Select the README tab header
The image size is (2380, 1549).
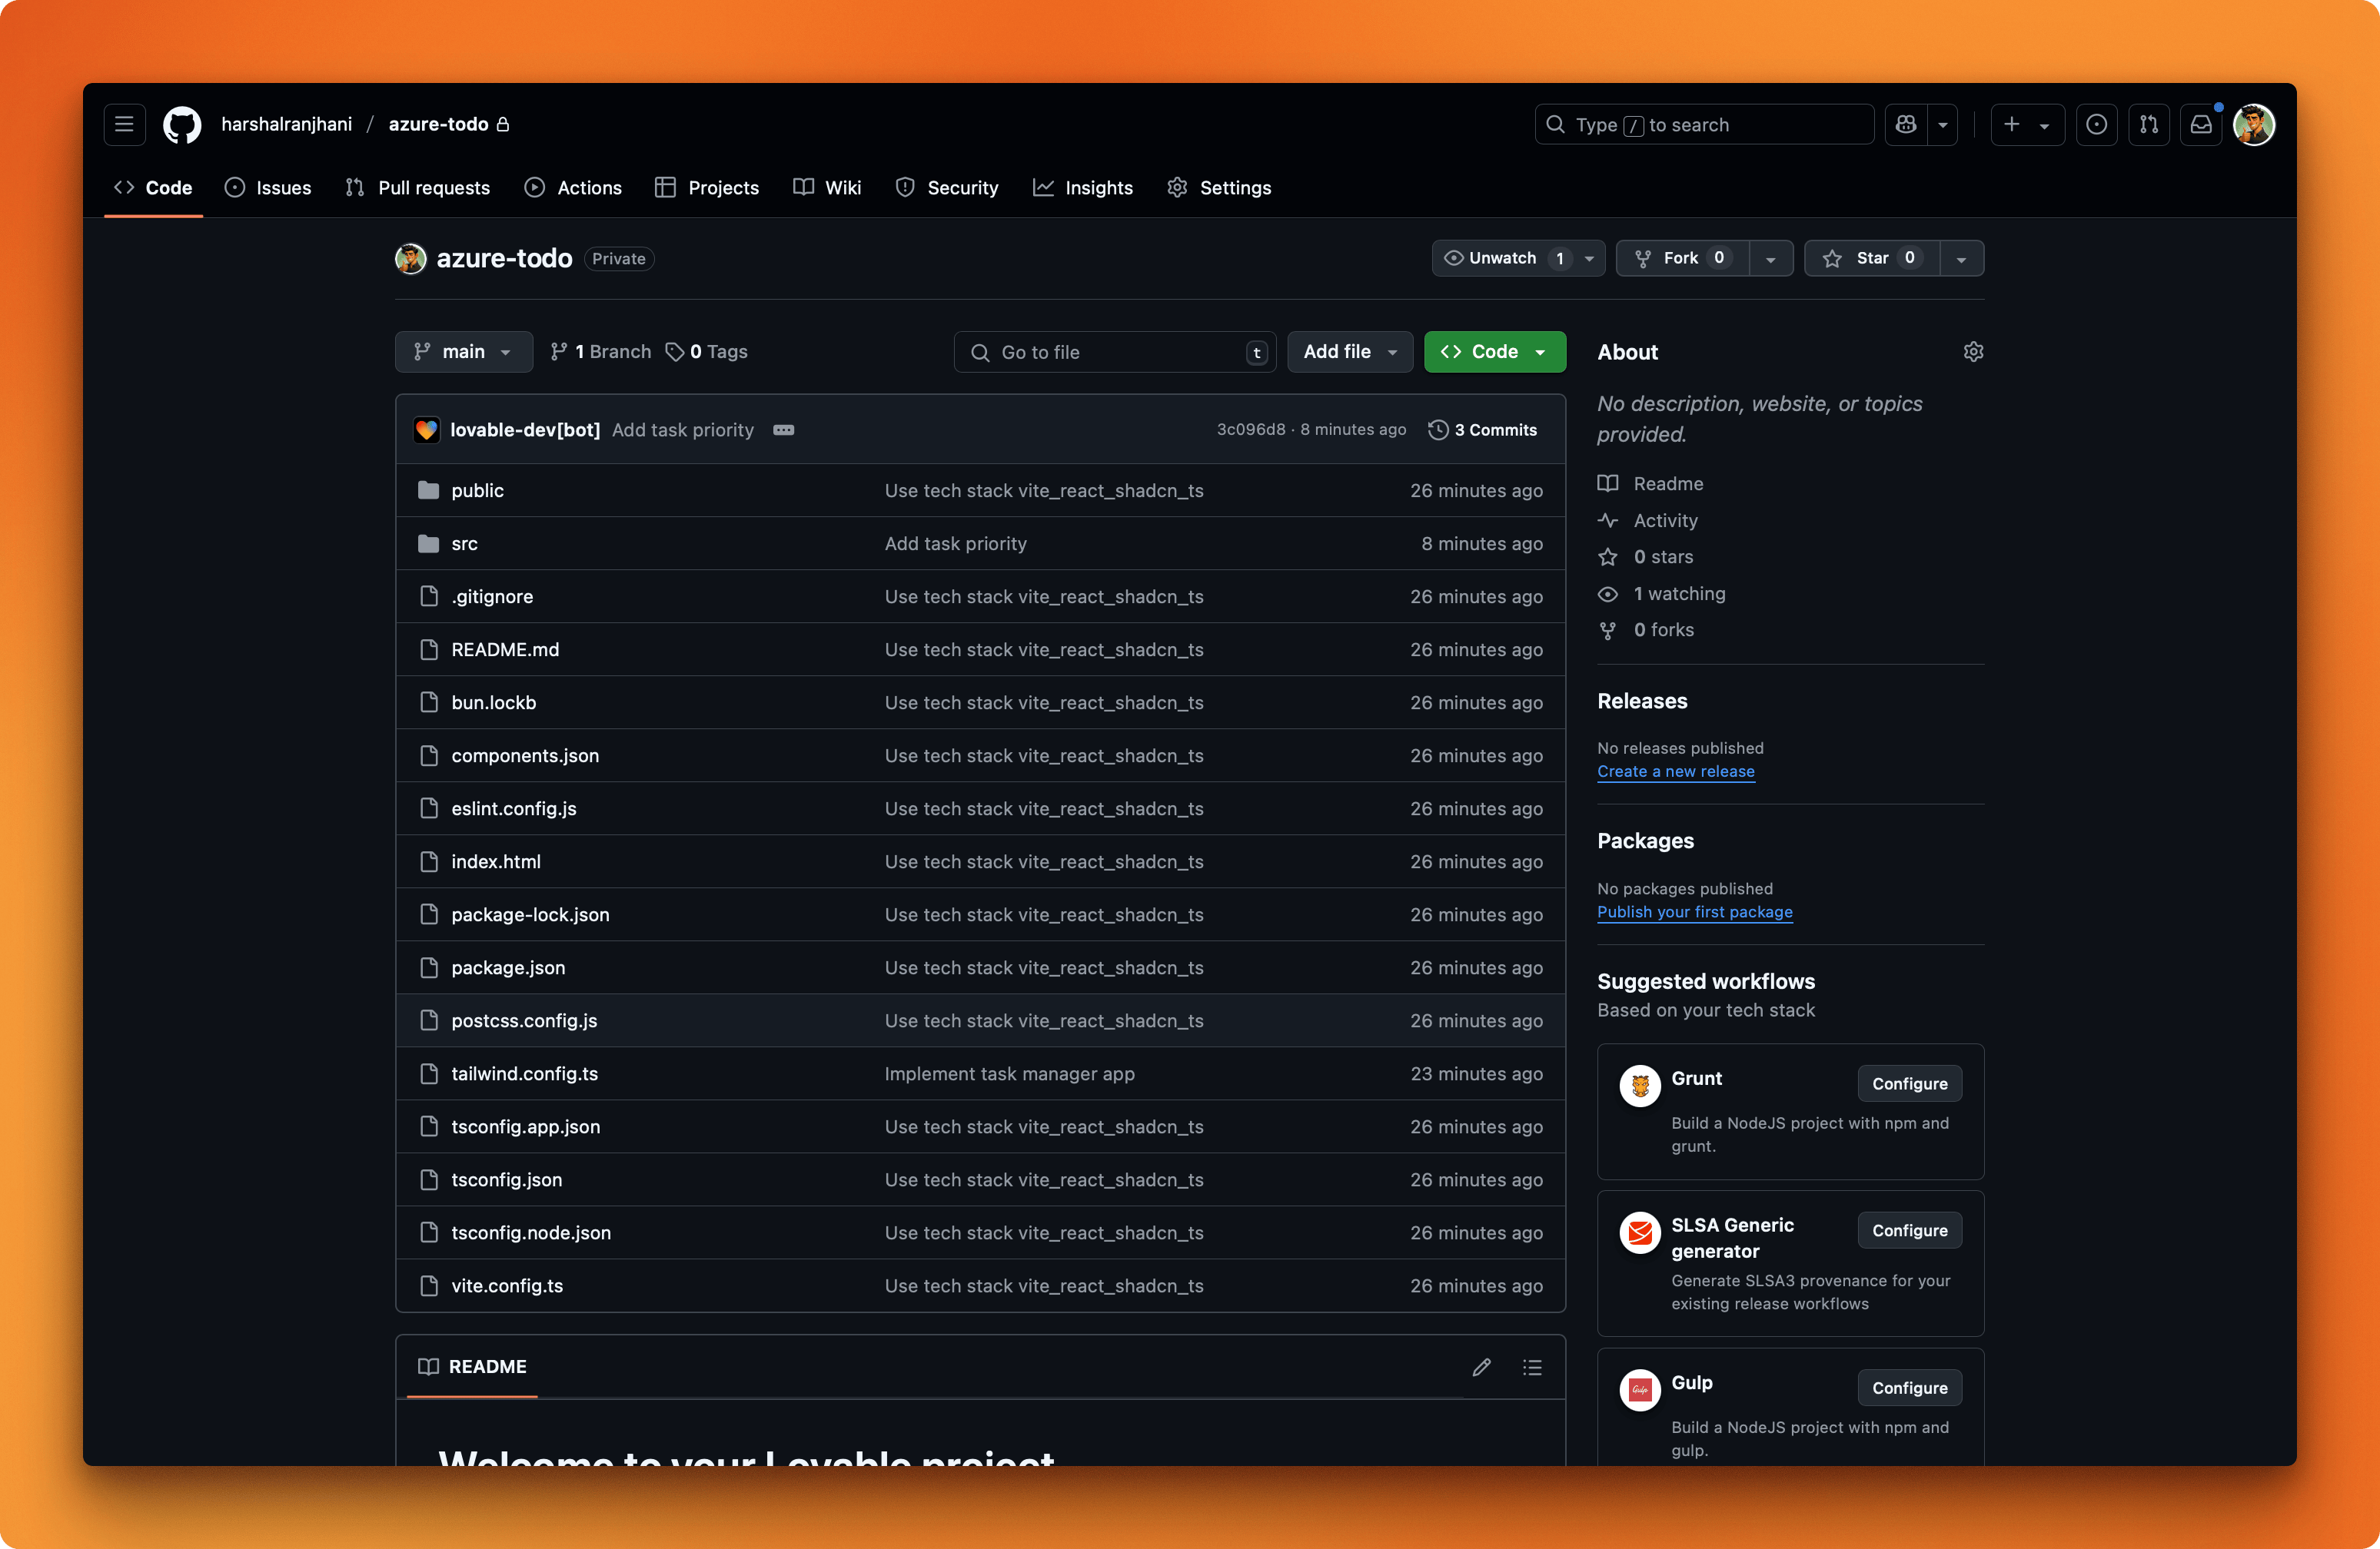[x=472, y=1367]
